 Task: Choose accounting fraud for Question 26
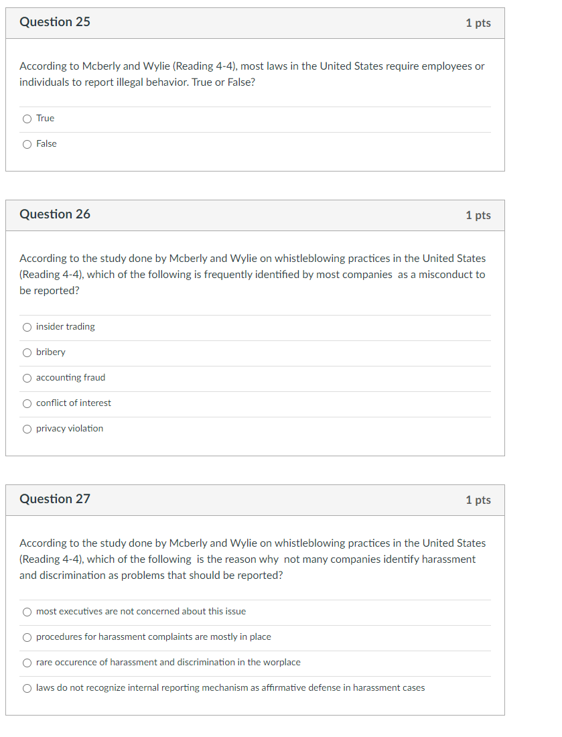point(27,377)
